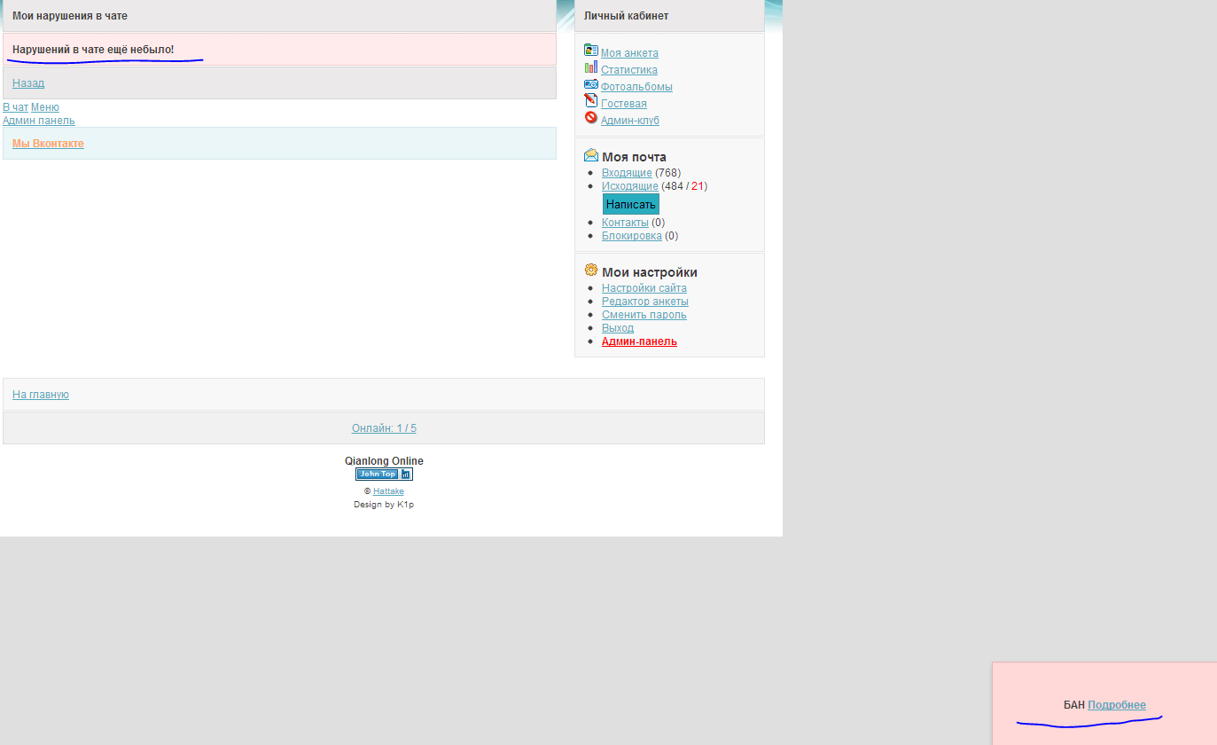Click the Личный кабинет heading

pyautogui.click(x=626, y=16)
